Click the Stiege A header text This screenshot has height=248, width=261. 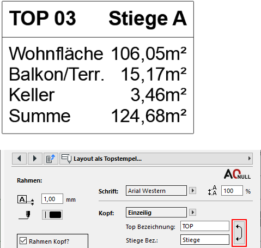click(148, 19)
